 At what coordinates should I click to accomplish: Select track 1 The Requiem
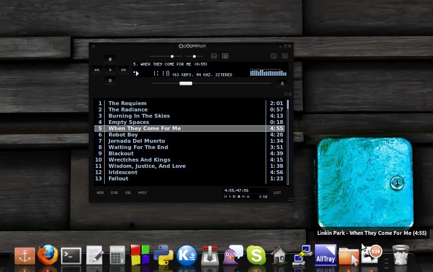pos(189,103)
